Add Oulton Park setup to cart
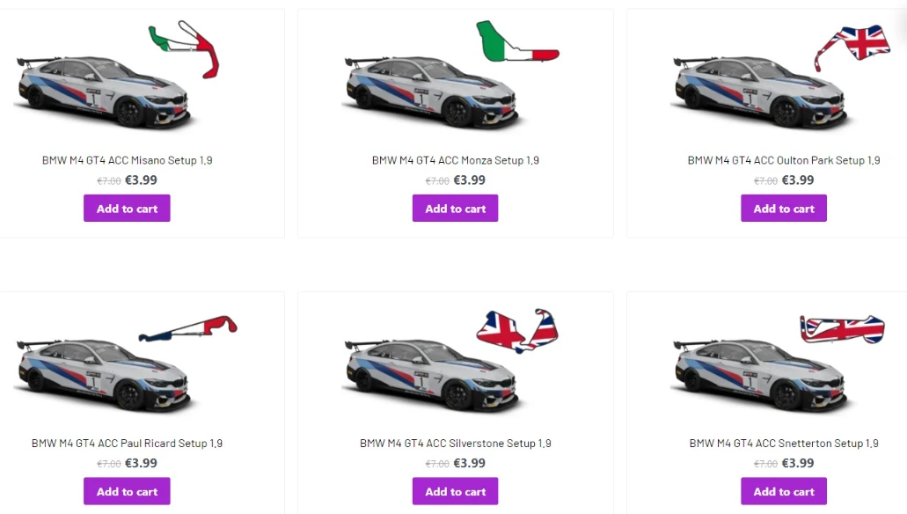Screen dimensions: 907x514 tap(784, 209)
